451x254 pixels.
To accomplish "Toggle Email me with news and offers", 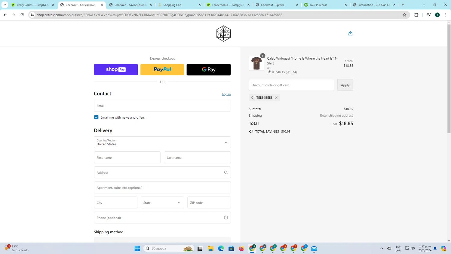I will (x=96, y=117).
